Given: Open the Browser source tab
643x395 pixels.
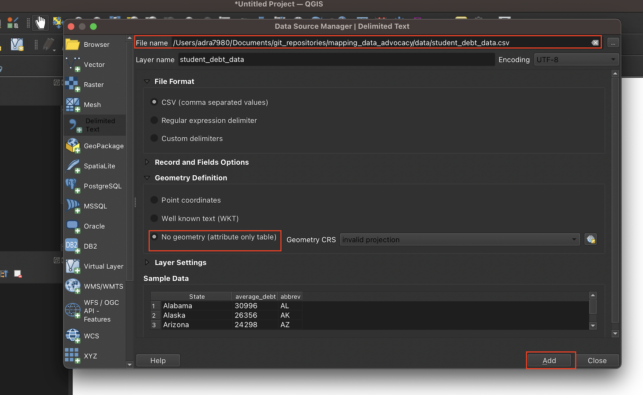Looking at the screenshot, I should click(95, 45).
